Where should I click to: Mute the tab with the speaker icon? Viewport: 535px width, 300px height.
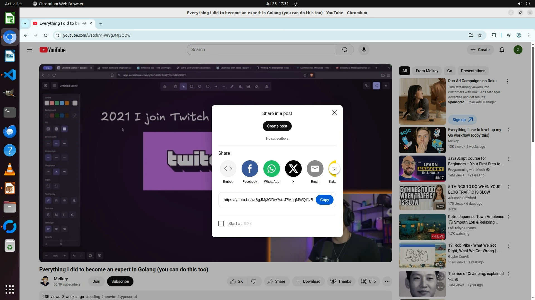(x=84, y=23)
